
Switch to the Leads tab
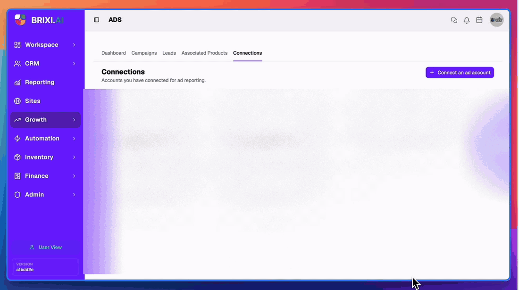169,53
